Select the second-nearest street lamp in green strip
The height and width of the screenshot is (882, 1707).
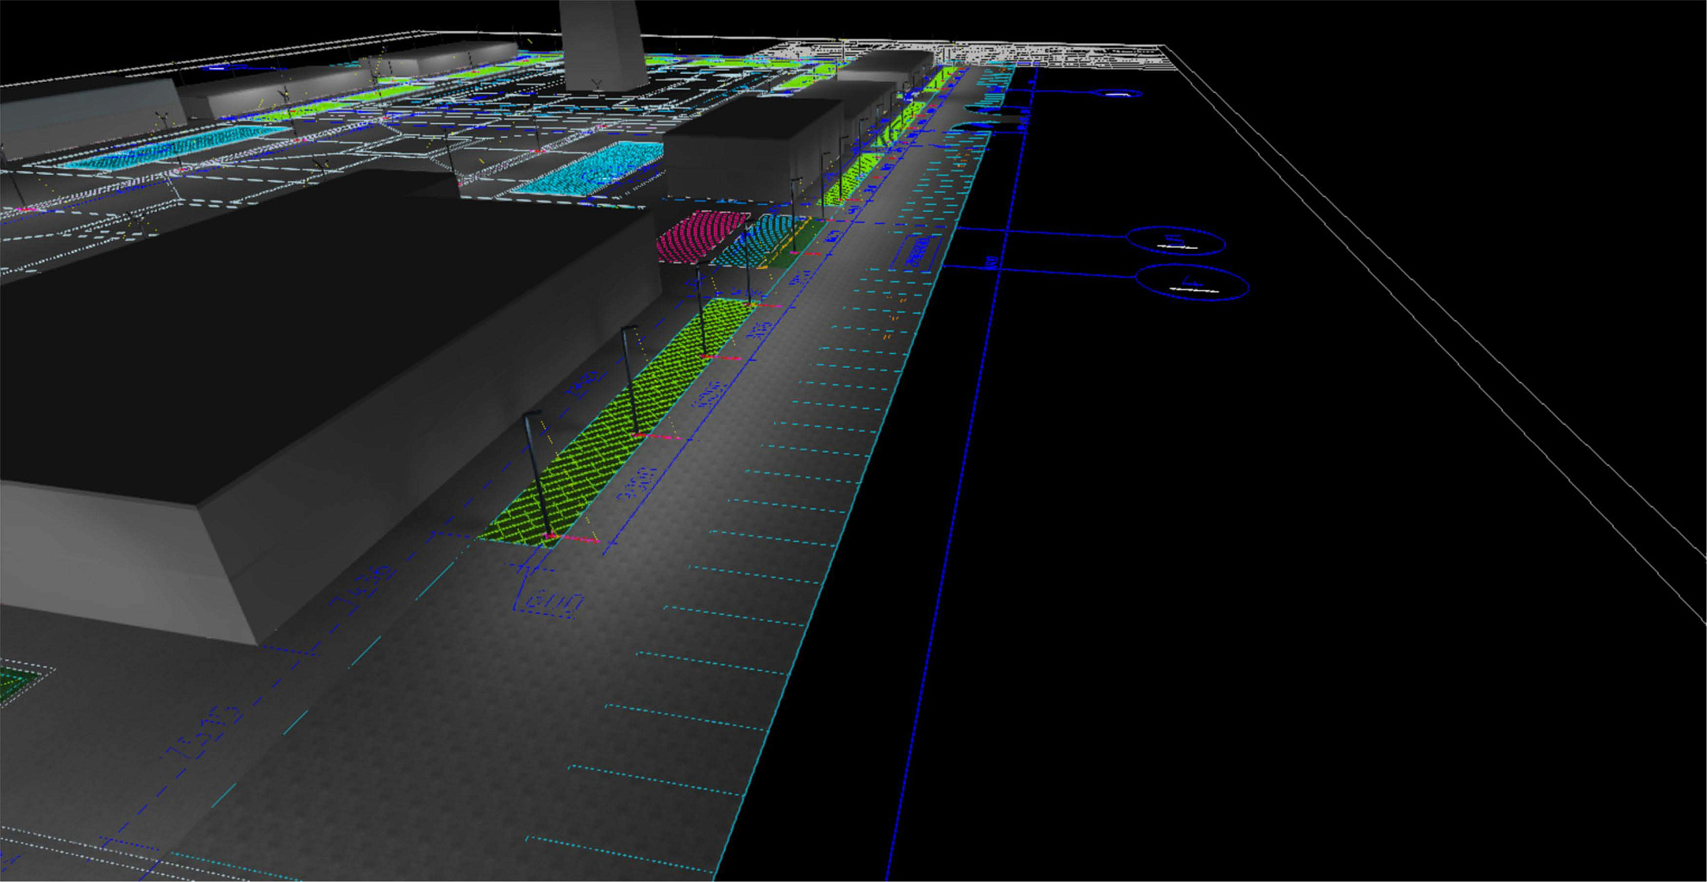631,379
